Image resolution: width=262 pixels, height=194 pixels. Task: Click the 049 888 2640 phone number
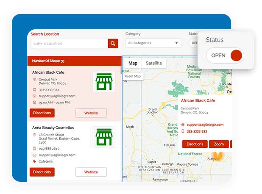point(49,149)
